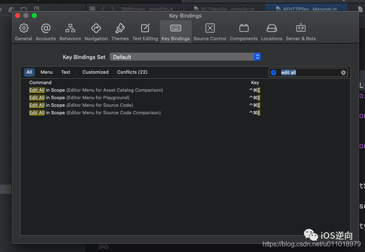Clear the 'edit all' search field
365x252 pixels.
pos(343,73)
